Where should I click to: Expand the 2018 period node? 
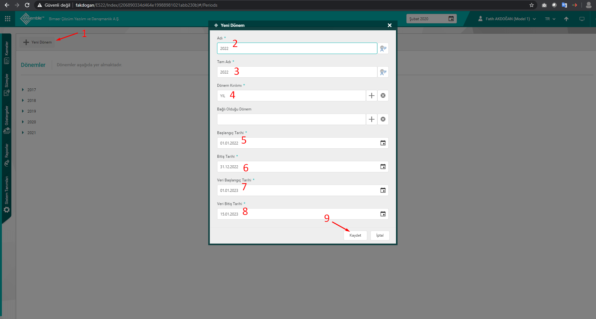(23, 100)
